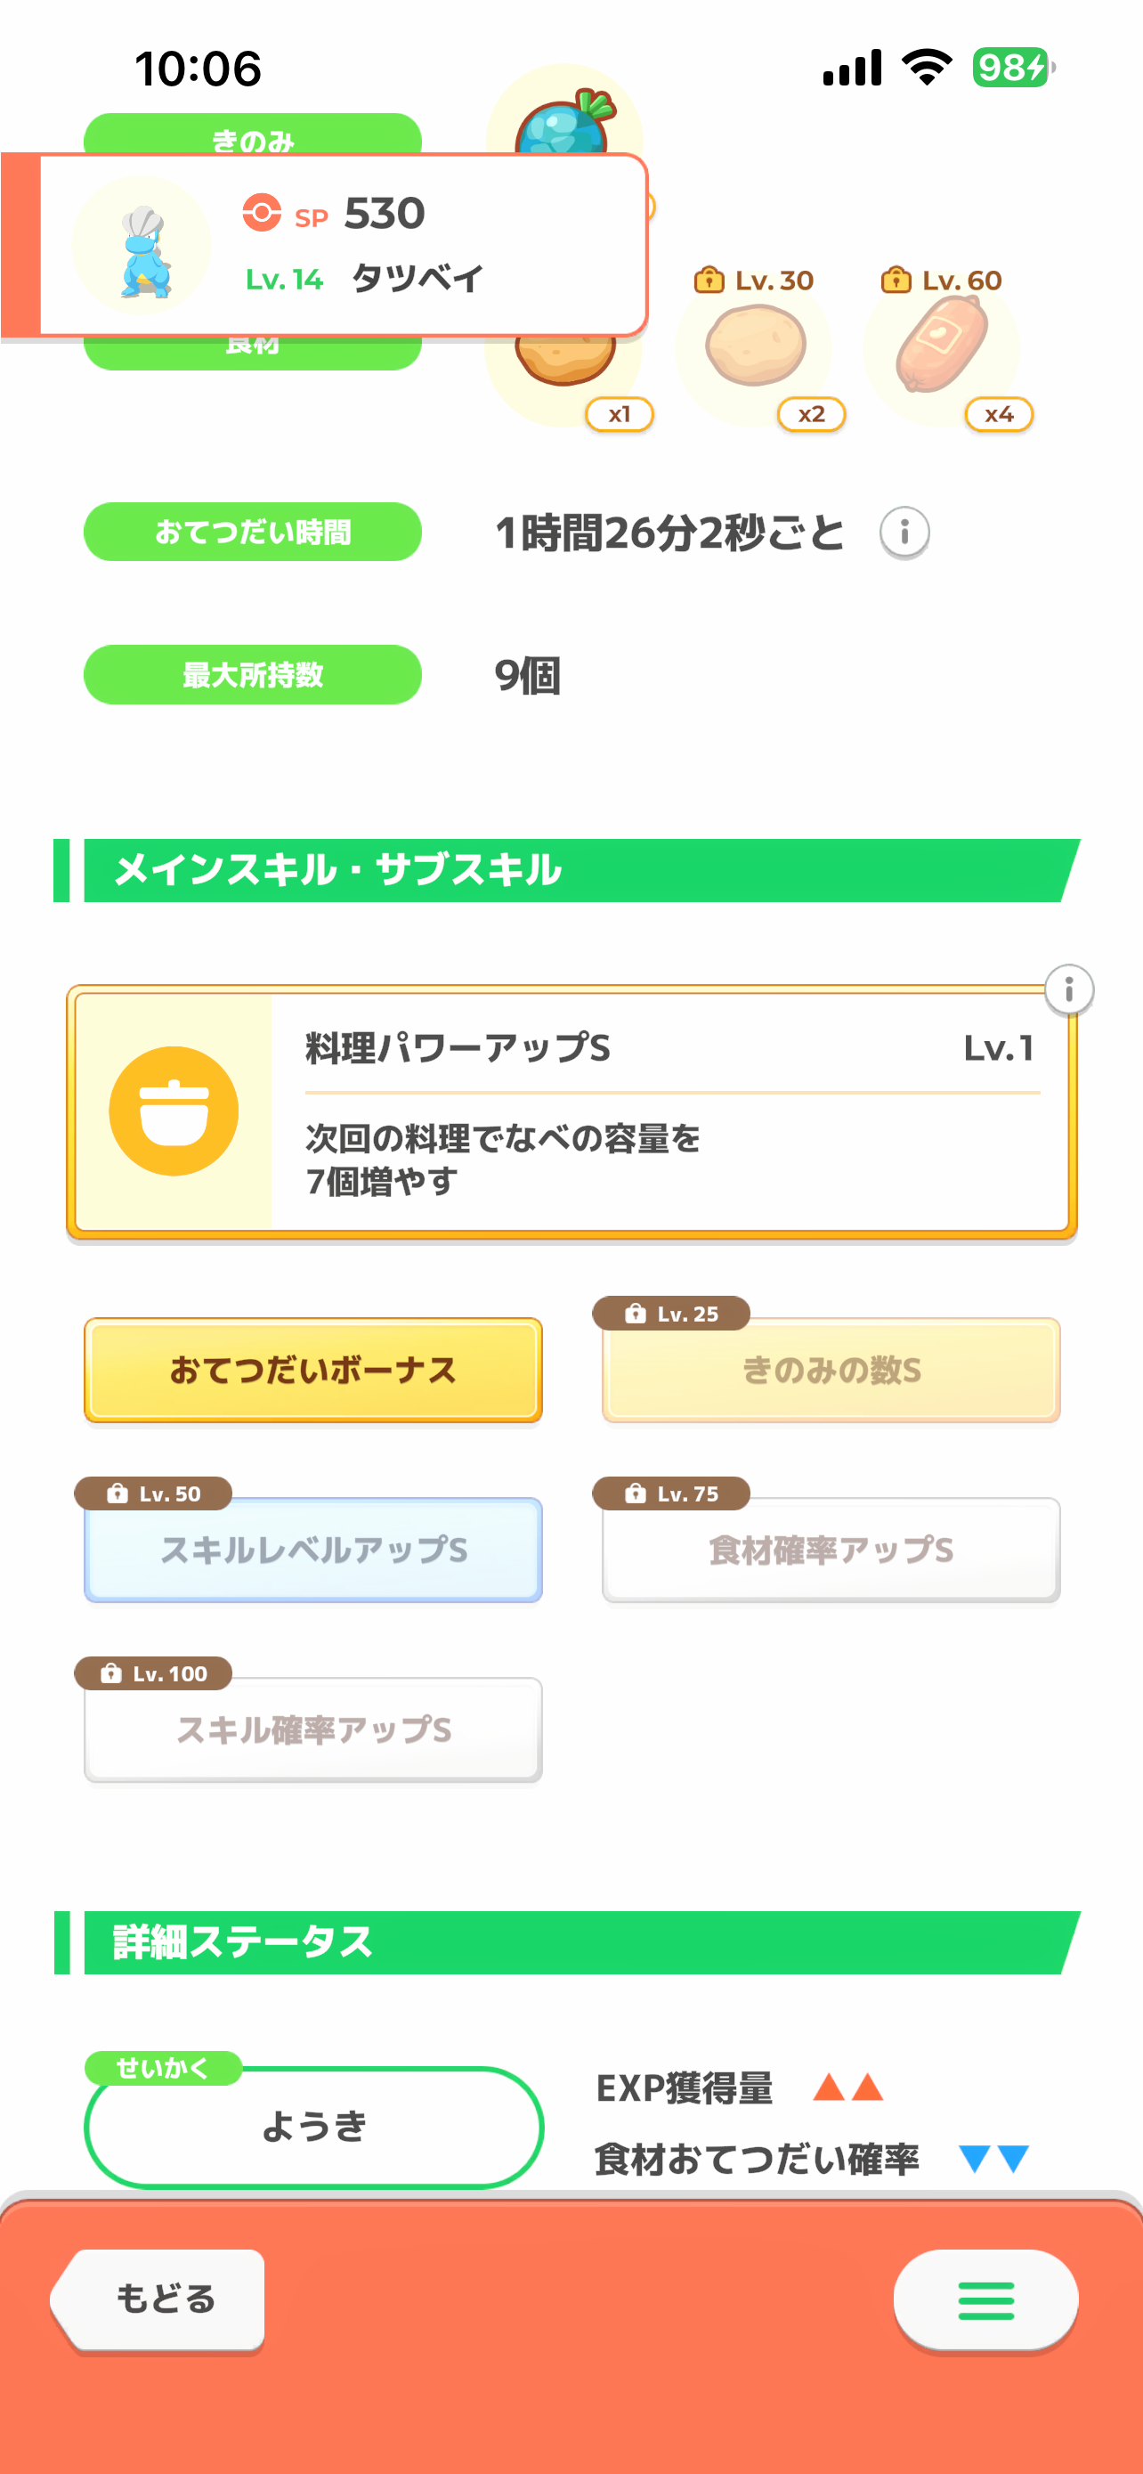Image resolution: width=1143 pixels, height=2474 pixels.
Task: Tap the cooking pot skill icon
Action: 174,1111
